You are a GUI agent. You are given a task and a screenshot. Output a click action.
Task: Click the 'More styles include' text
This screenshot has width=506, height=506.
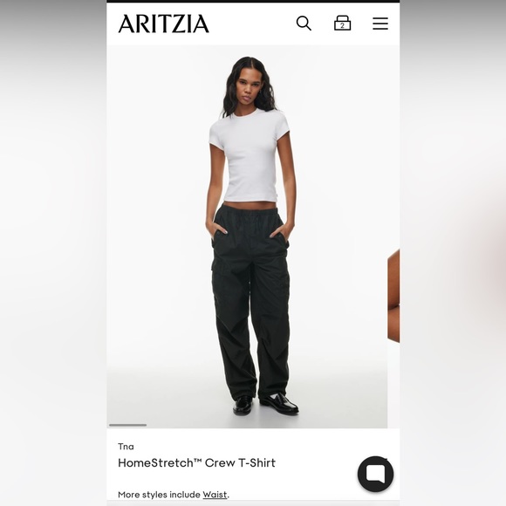(x=159, y=495)
